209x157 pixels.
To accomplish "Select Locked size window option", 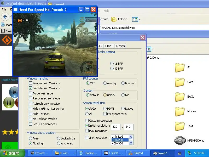I will [x=59, y=138].
